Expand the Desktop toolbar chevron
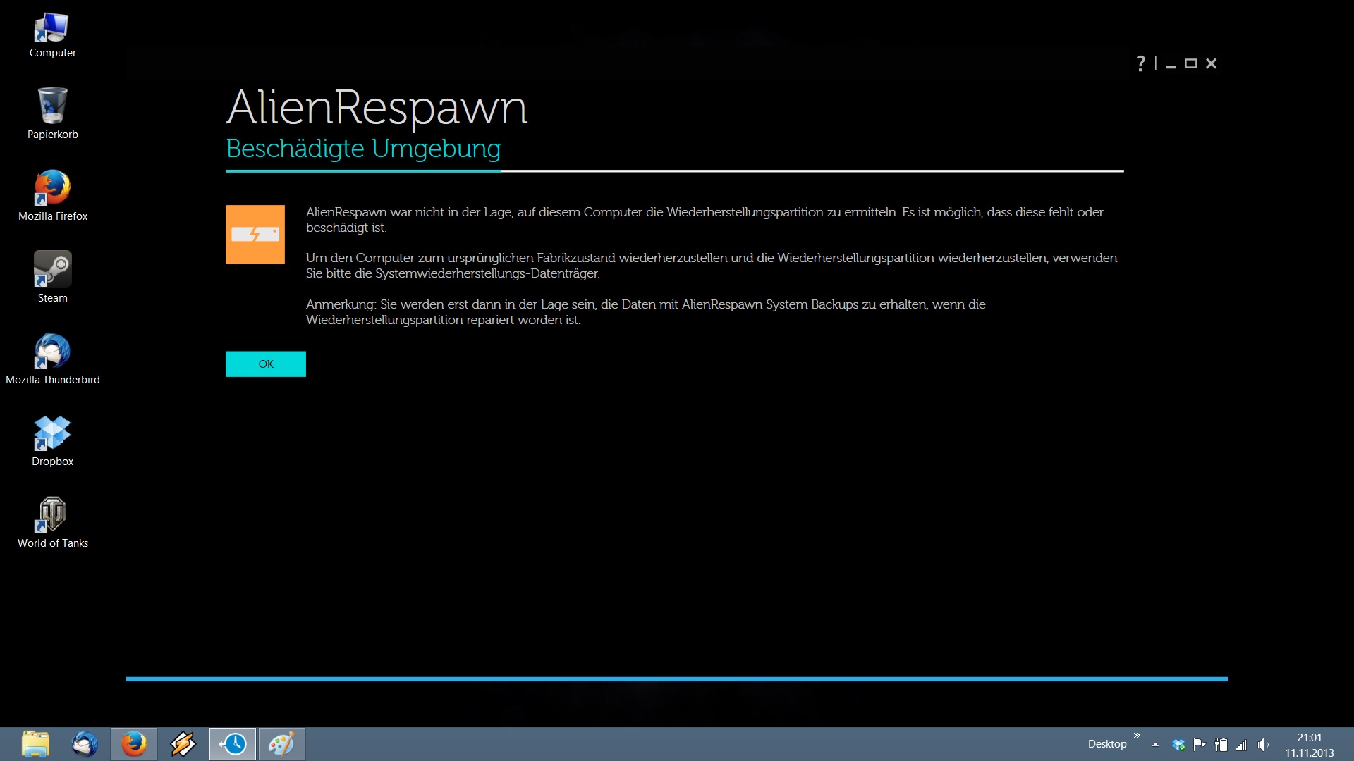 pyautogui.click(x=1137, y=736)
